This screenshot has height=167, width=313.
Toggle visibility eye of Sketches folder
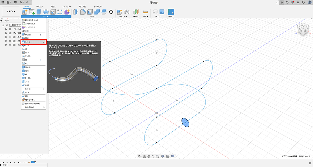pyautogui.click(x=10, y=41)
